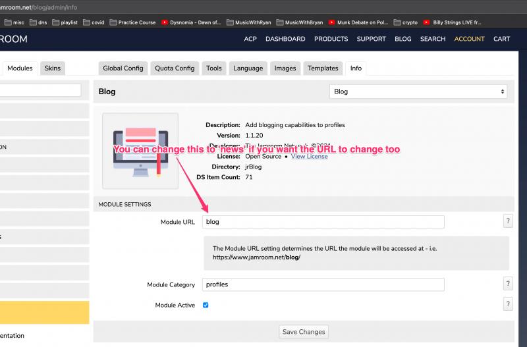Open the Dysnomia YouTube bookmark
Image resolution: width=527 pixels, height=347 pixels.
pyautogui.click(x=191, y=22)
